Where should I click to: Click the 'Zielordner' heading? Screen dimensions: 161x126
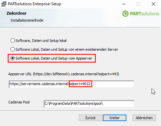point(16,13)
